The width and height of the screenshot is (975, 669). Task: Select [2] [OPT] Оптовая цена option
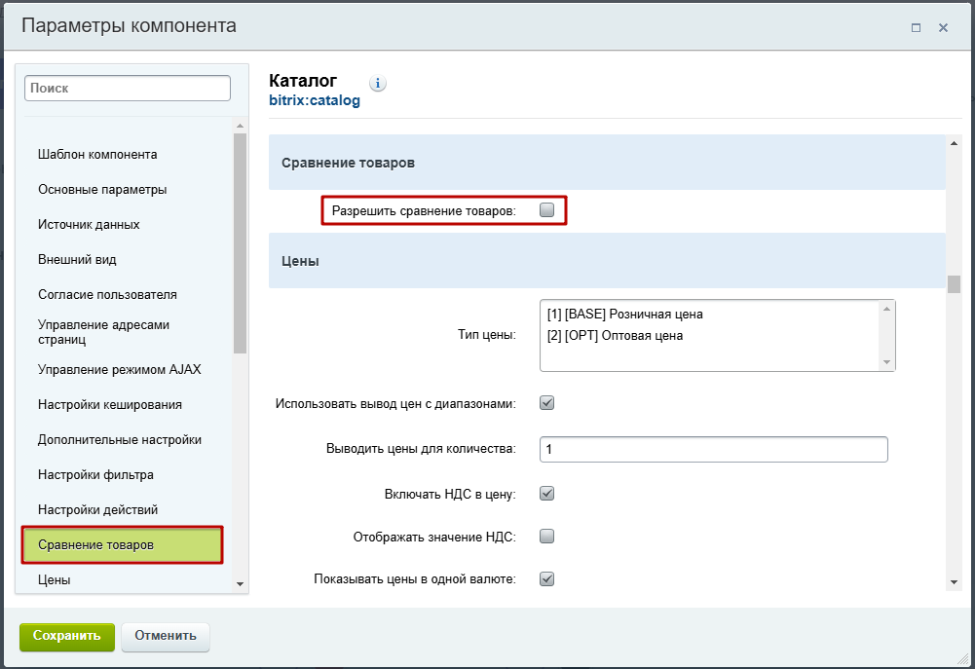(615, 336)
